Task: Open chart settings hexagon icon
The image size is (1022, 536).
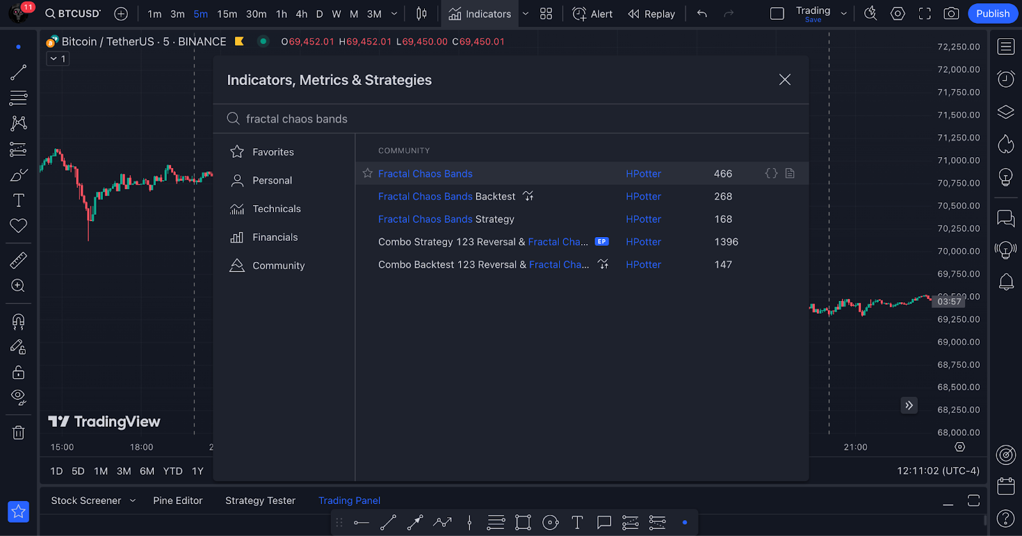Action: (x=898, y=13)
